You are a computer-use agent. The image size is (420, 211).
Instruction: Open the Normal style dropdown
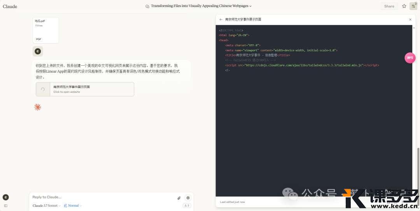(x=73, y=206)
